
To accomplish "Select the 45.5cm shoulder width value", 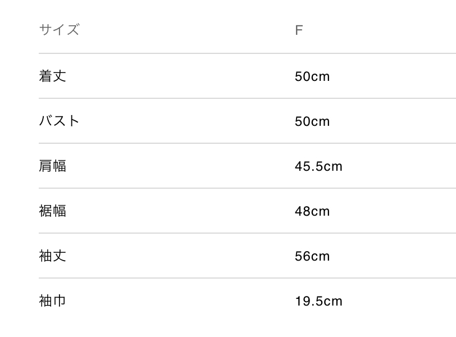I will [318, 166].
